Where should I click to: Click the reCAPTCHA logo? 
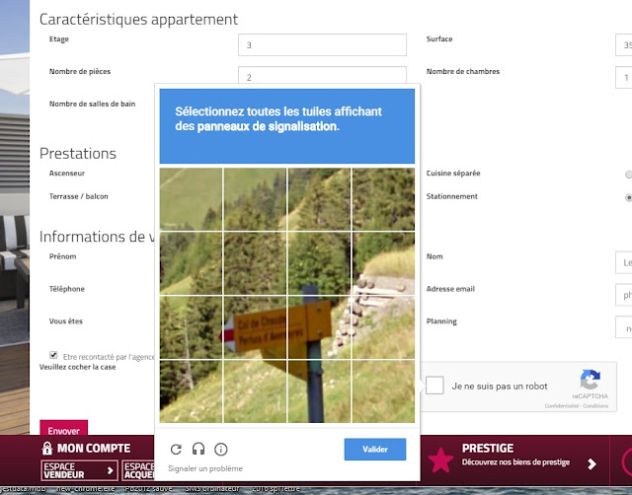click(591, 380)
